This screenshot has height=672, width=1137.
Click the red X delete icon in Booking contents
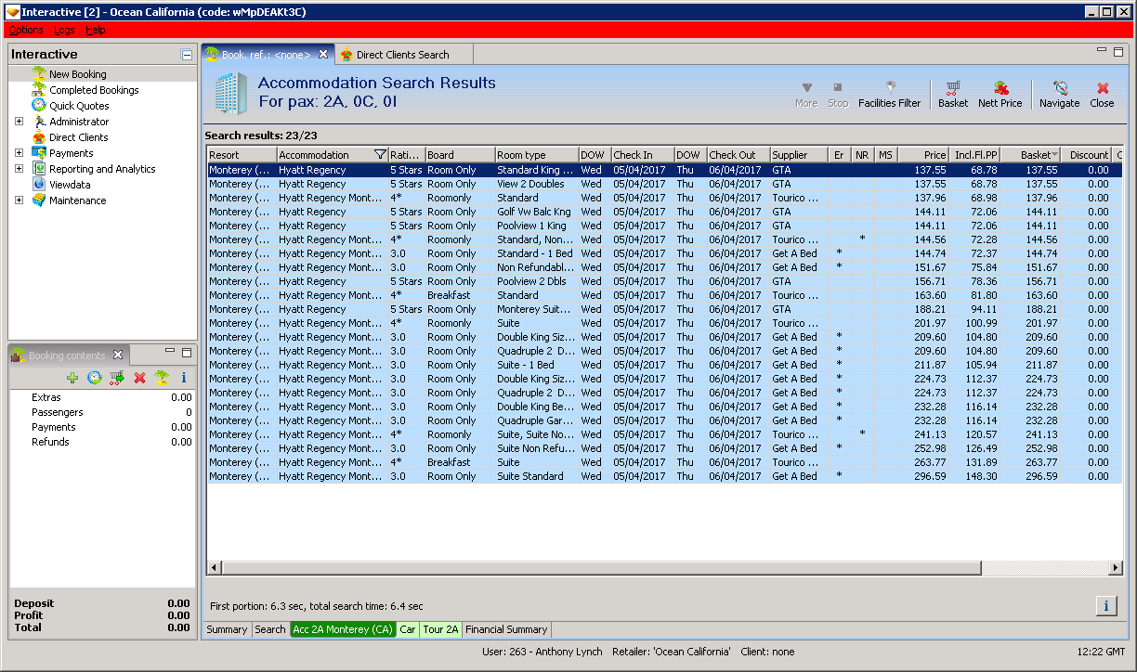click(139, 378)
